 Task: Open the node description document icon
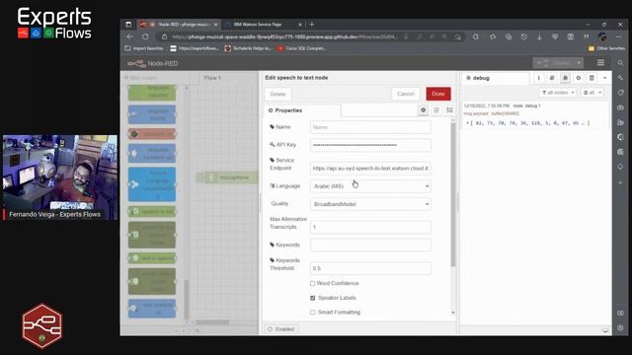(x=436, y=109)
